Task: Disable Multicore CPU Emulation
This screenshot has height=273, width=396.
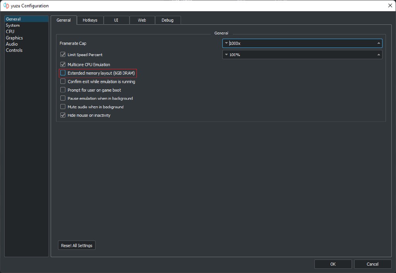Action: [x=63, y=65]
